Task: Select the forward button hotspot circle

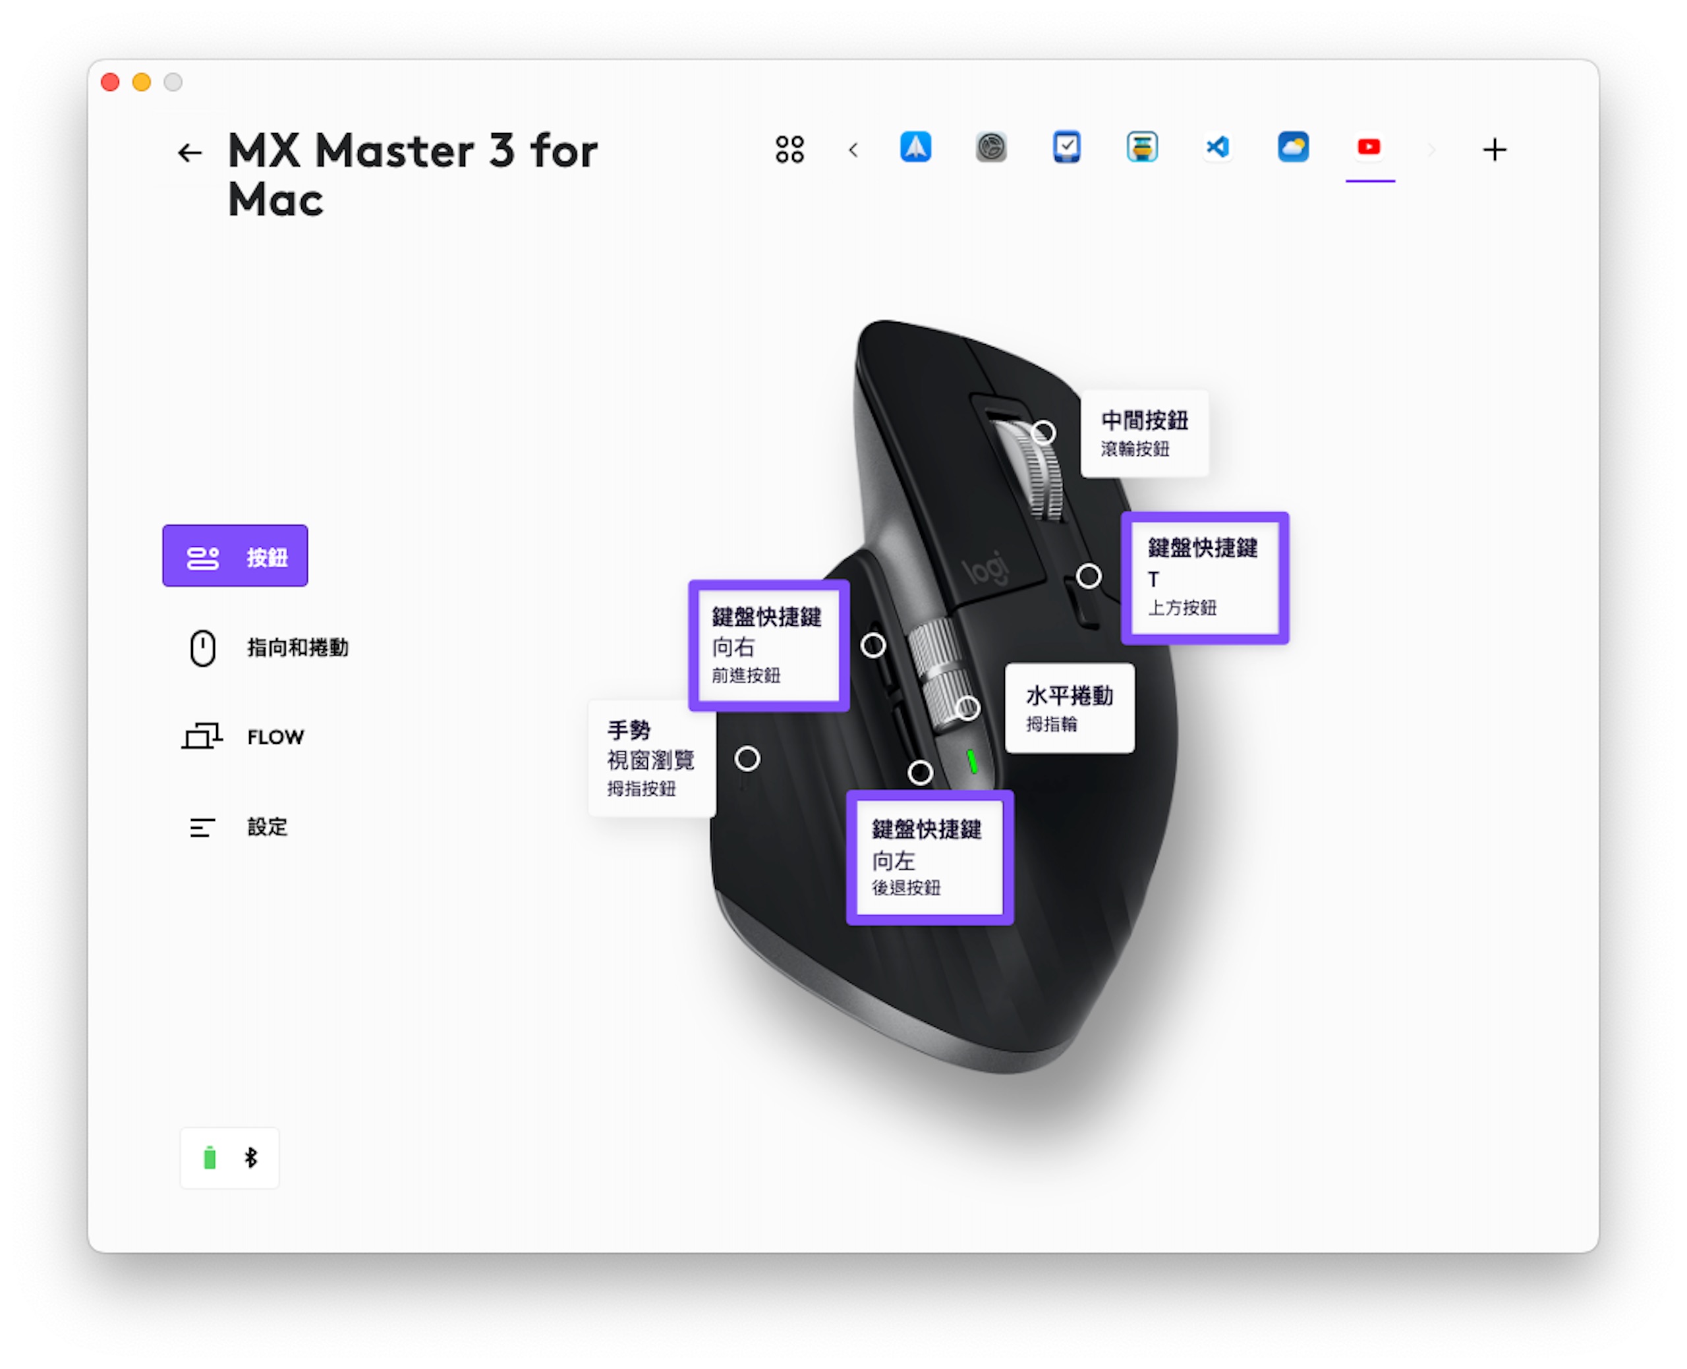Action: tap(872, 645)
